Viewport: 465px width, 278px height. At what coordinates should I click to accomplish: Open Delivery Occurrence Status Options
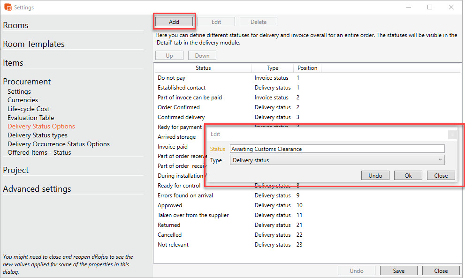click(x=59, y=144)
